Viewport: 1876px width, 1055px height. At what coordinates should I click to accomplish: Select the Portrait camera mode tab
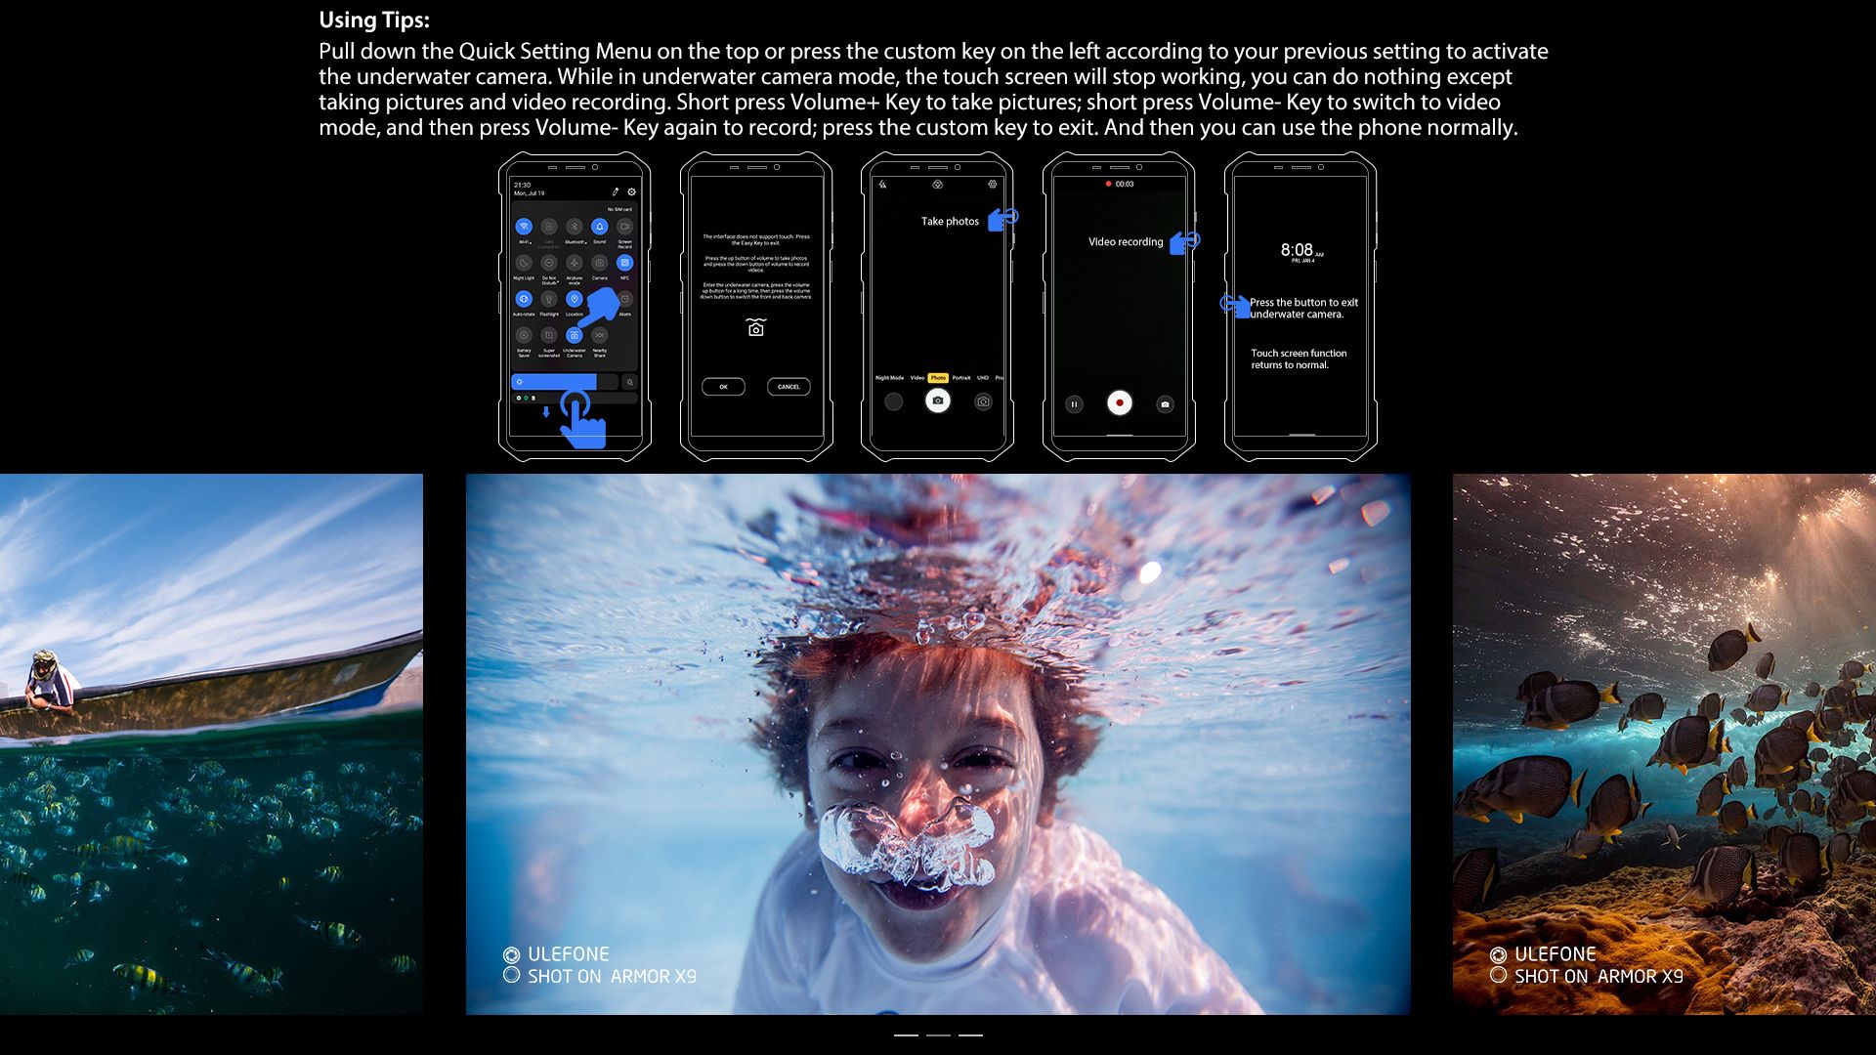pyautogui.click(x=961, y=377)
